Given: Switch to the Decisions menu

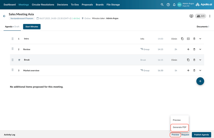Looking at the screenshot, I should (x=62, y=5).
